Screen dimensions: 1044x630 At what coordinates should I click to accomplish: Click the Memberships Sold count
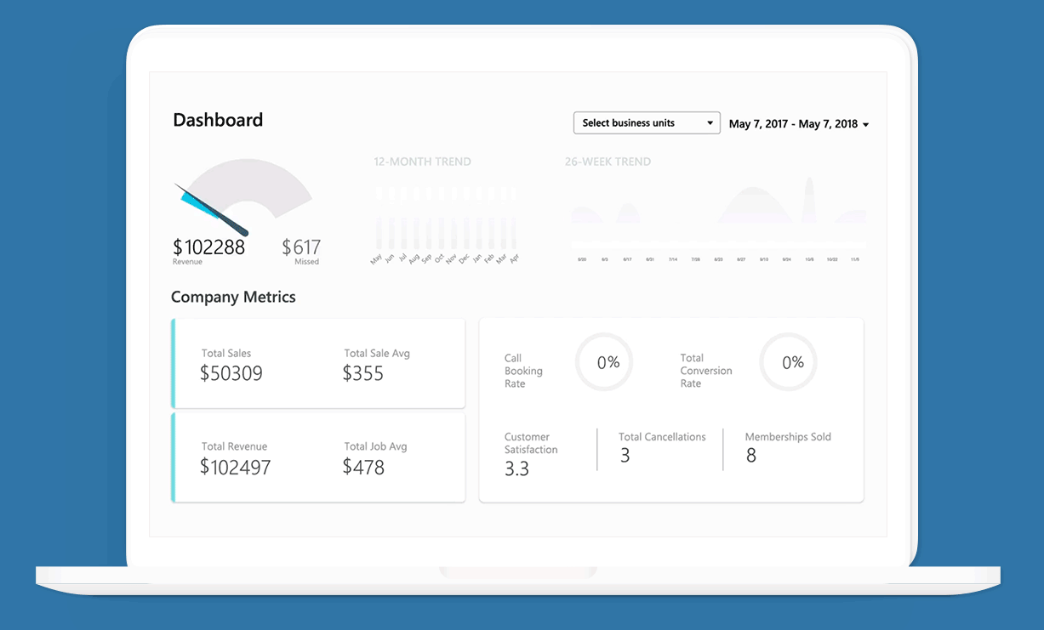coord(750,456)
